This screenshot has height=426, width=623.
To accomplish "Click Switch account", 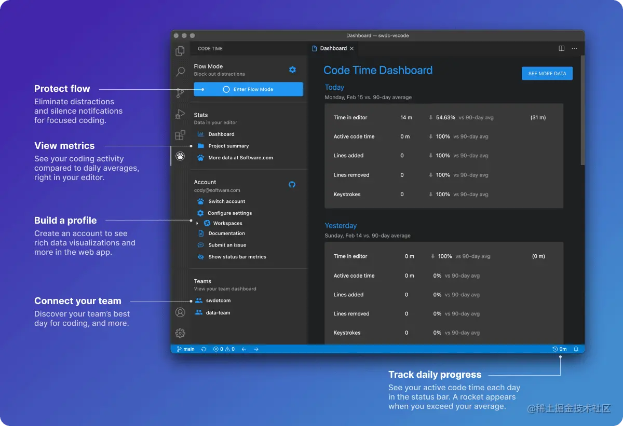I will (x=226, y=201).
